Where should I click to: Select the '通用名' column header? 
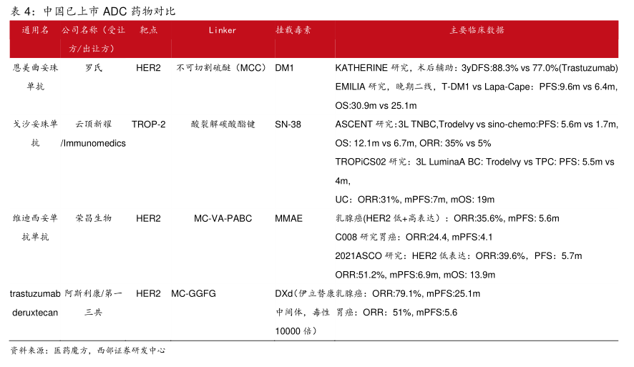point(35,30)
